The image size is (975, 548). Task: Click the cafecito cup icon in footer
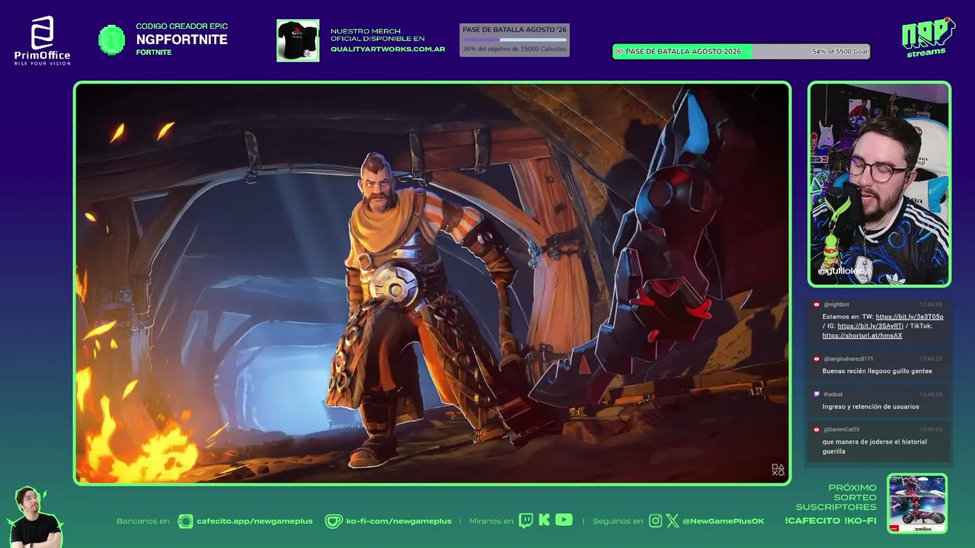[185, 521]
